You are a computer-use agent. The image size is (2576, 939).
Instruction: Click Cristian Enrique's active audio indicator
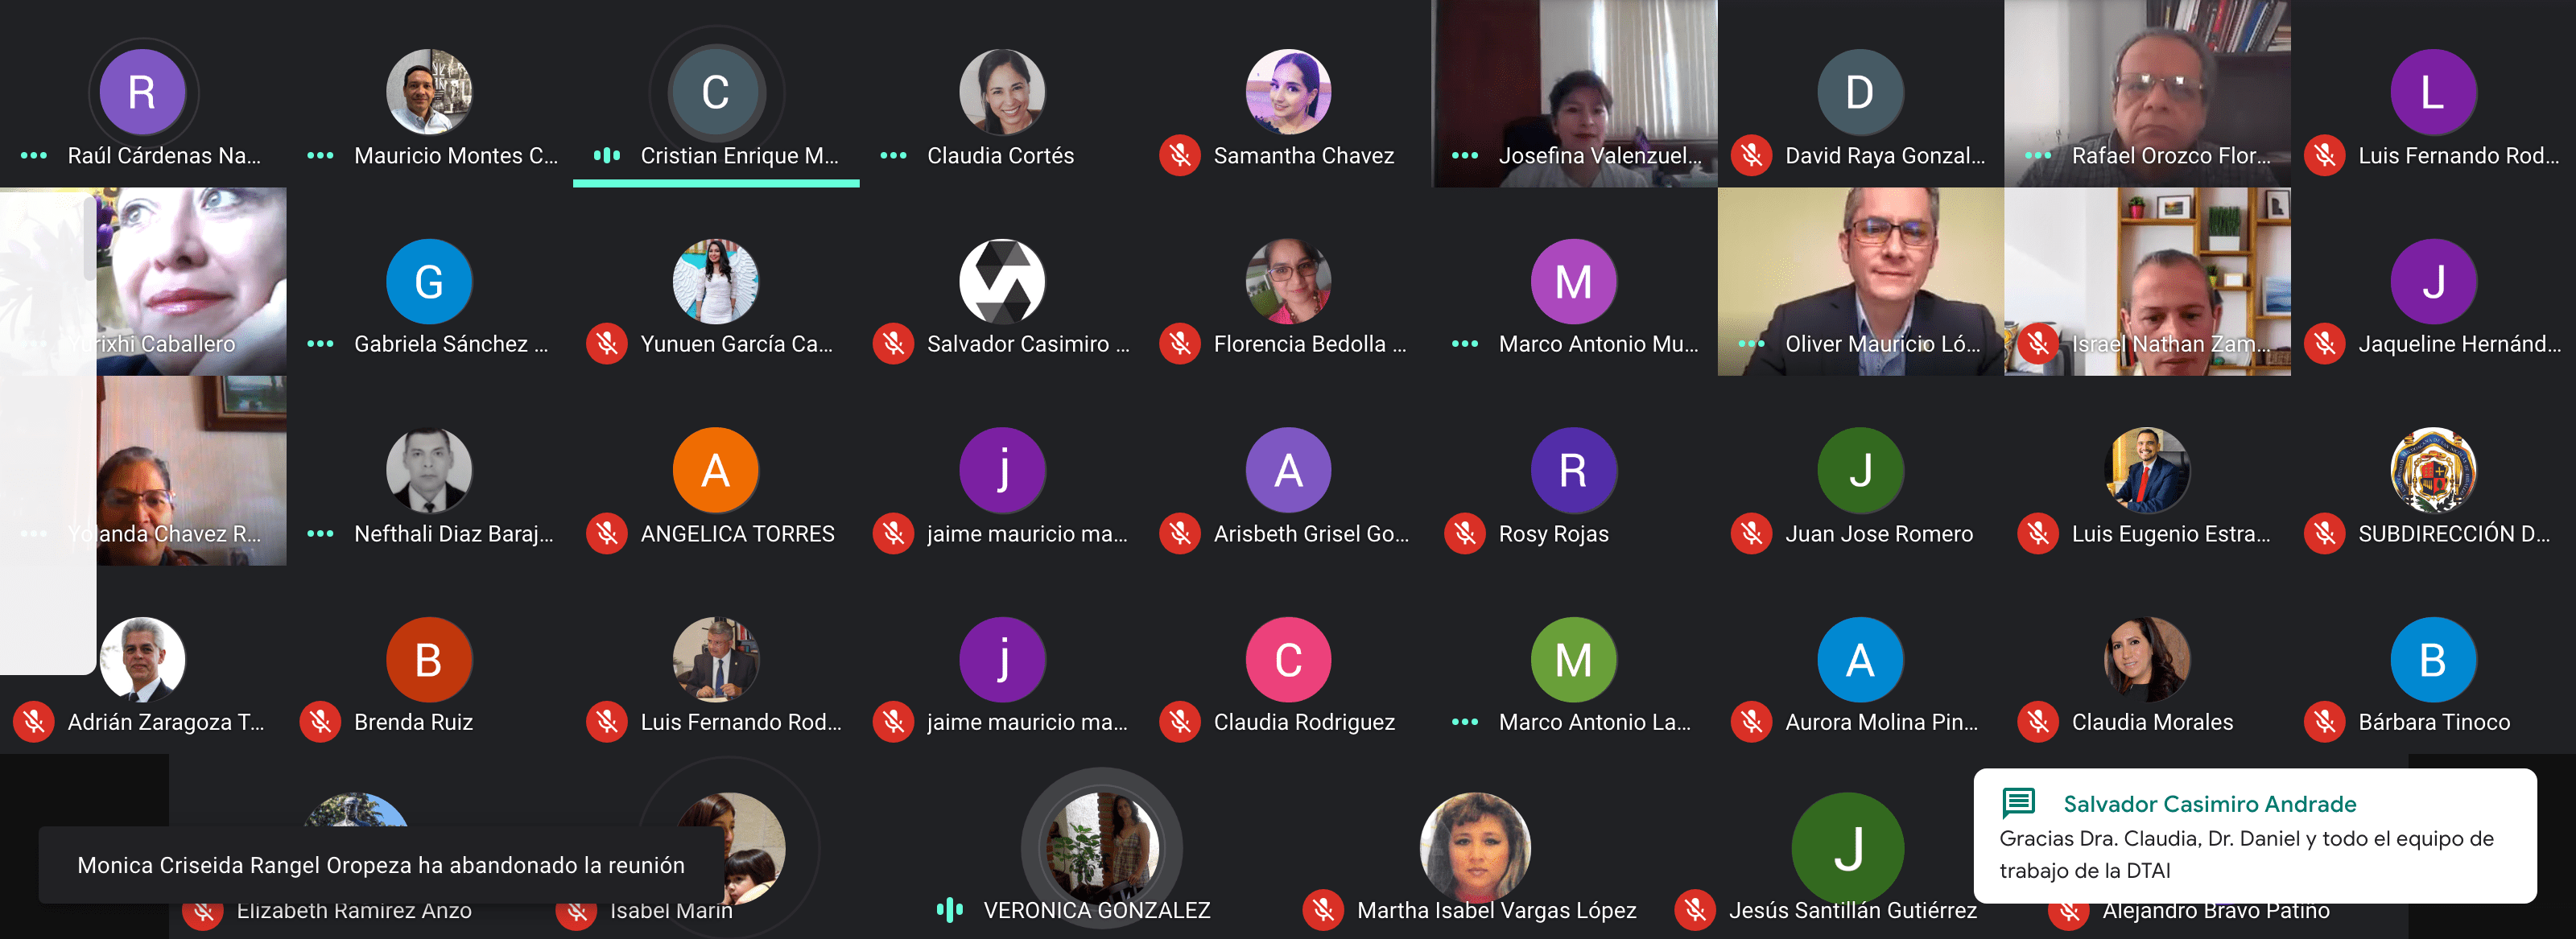pyautogui.click(x=607, y=156)
